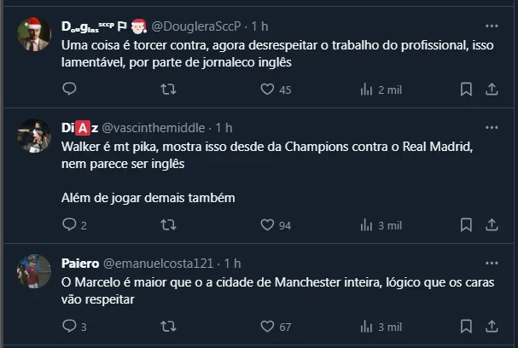Reply to the DougleraSccP tweet
The image size is (518, 348).
[x=70, y=89]
